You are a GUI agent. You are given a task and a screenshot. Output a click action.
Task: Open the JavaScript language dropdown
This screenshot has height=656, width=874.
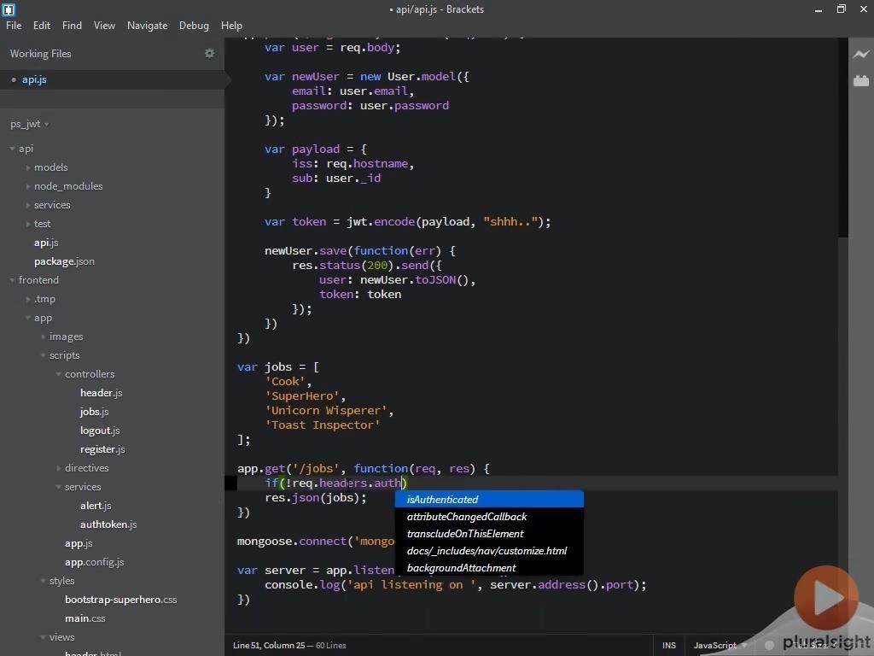pos(720,646)
